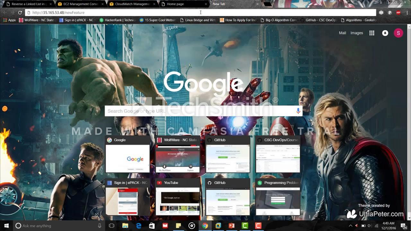Open the AdBlock Plus extension
Viewport: 411px width, 231px height.
click(398, 13)
